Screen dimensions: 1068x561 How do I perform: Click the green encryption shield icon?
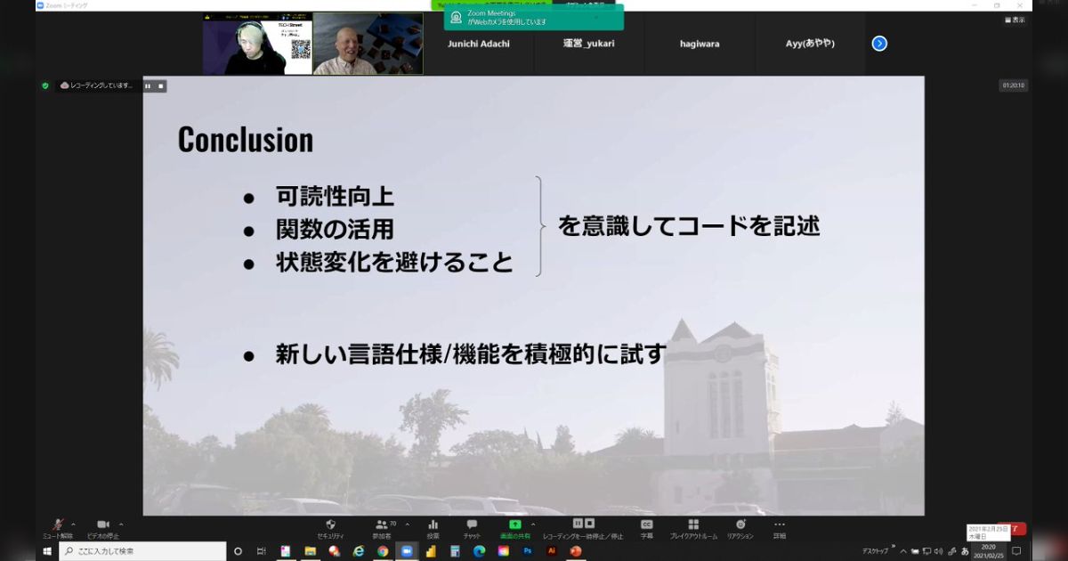45,85
